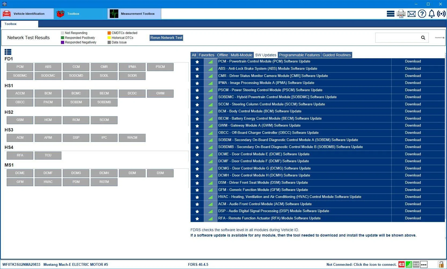Select the RGTM module button under MS1
Screen dimensions: 447x269
(104, 182)
